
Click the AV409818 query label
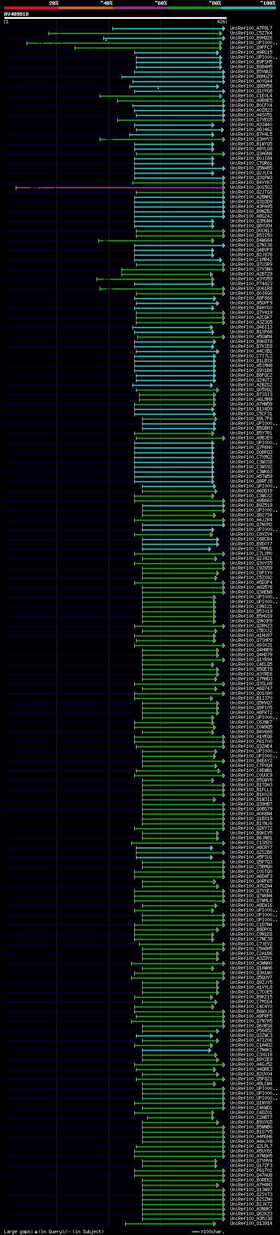[16, 14]
